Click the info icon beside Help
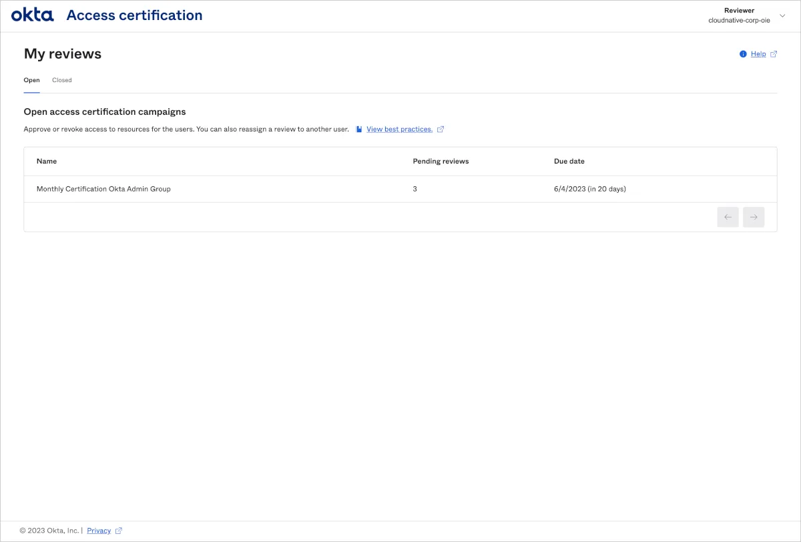This screenshot has height=542, width=801. pyautogui.click(x=743, y=54)
